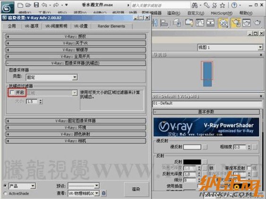Open the render setup teapot icon
The image size is (266, 199).
point(235,23)
